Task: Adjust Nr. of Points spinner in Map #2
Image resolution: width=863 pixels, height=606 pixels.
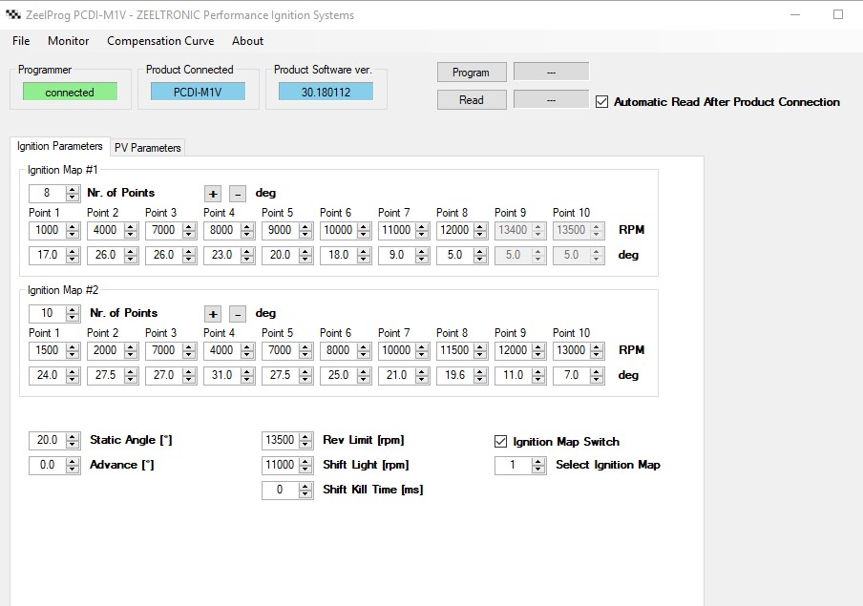Action: pos(73,314)
